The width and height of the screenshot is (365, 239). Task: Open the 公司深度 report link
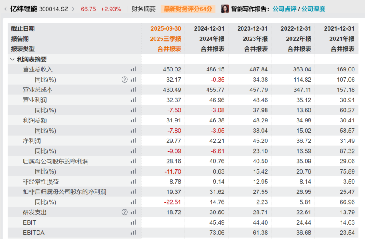click(313, 9)
